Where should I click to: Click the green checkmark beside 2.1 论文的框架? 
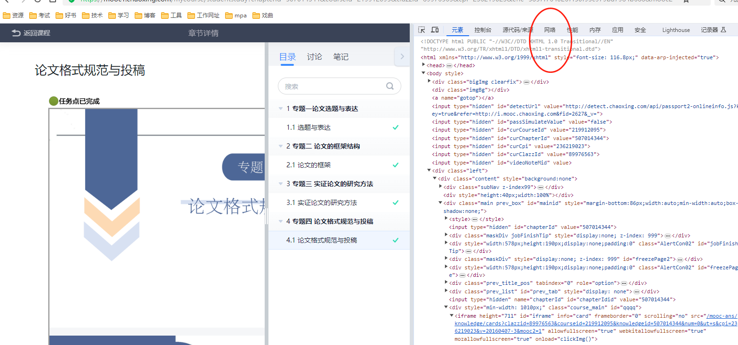396,165
